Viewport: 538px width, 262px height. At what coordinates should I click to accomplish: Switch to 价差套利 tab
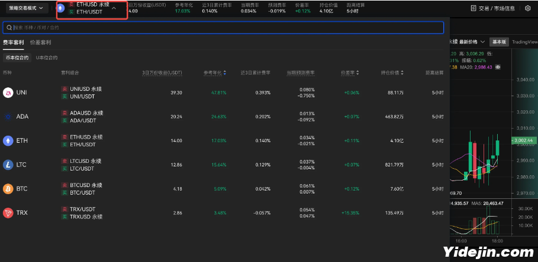pos(40,42)
